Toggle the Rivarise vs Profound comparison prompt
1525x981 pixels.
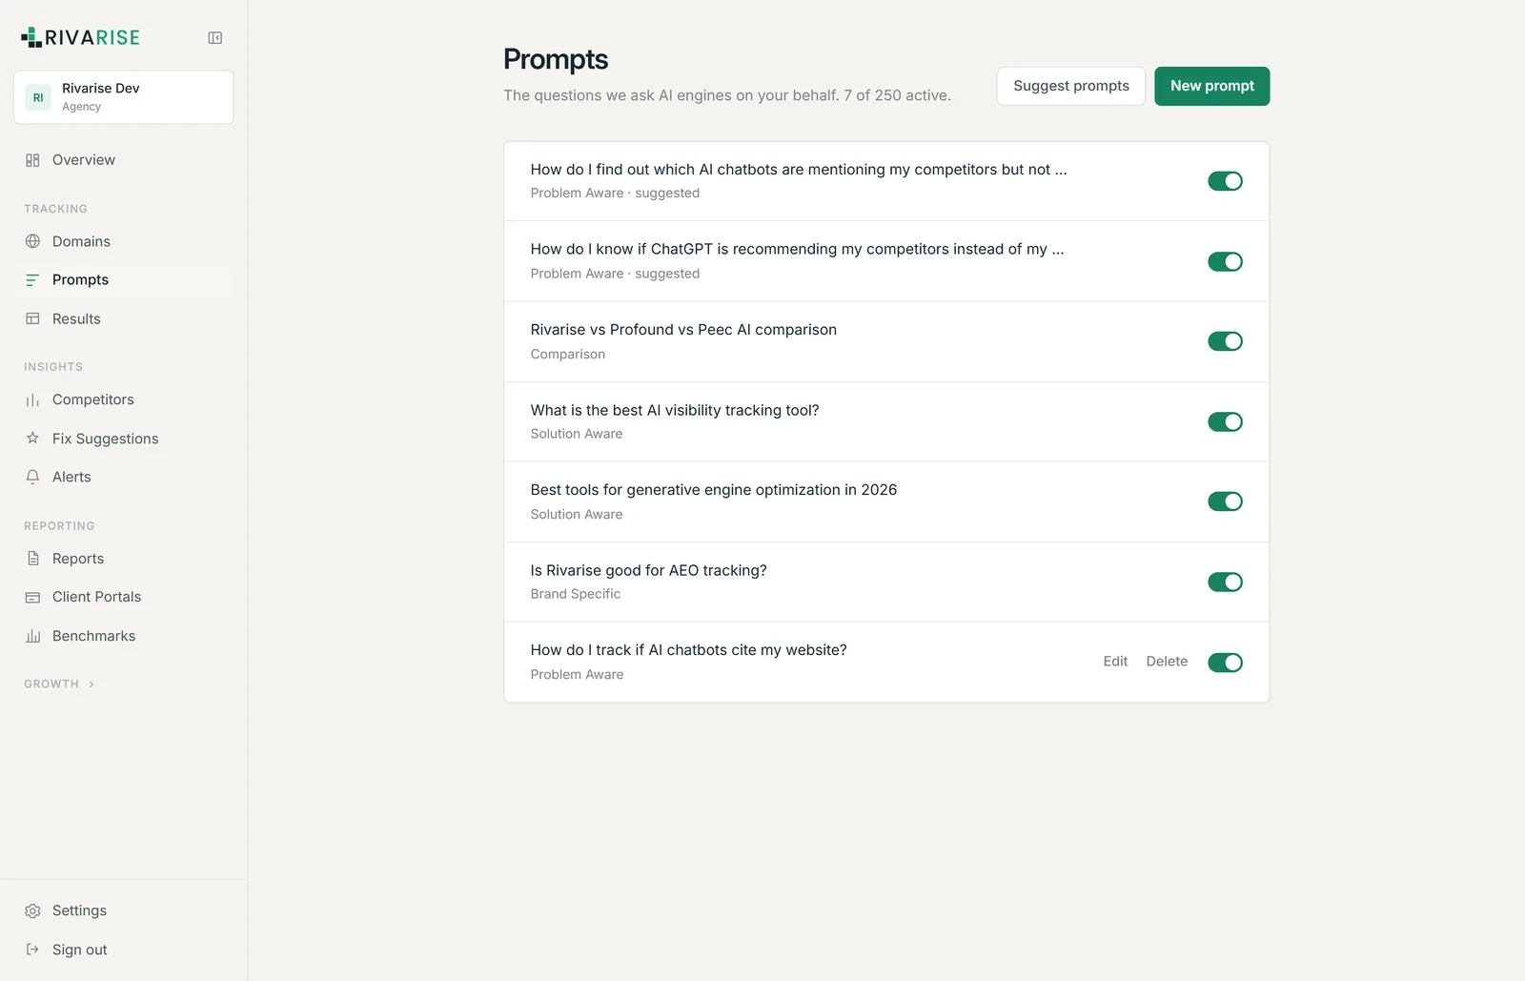pyautogui.click(x=1225, y=341)
